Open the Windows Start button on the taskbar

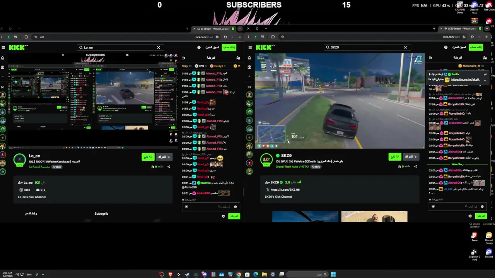pos(333,275)
